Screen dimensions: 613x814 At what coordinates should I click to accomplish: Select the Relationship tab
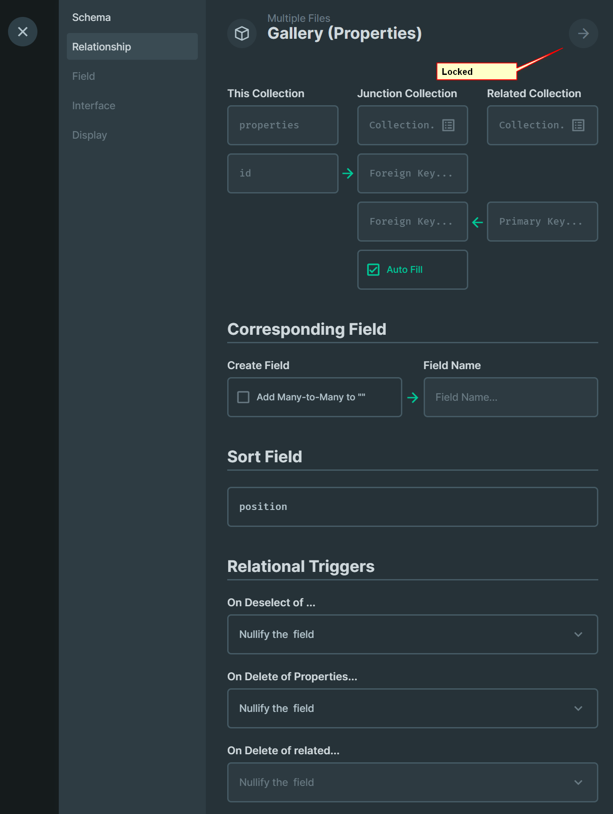pyautogui.click(x=132, y=47)
